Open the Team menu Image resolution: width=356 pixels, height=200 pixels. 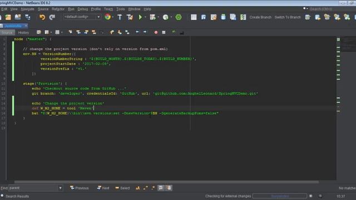pos(108,9)
